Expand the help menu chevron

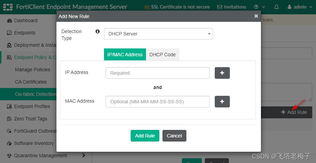pyautogui.click(x=264, y=7)
